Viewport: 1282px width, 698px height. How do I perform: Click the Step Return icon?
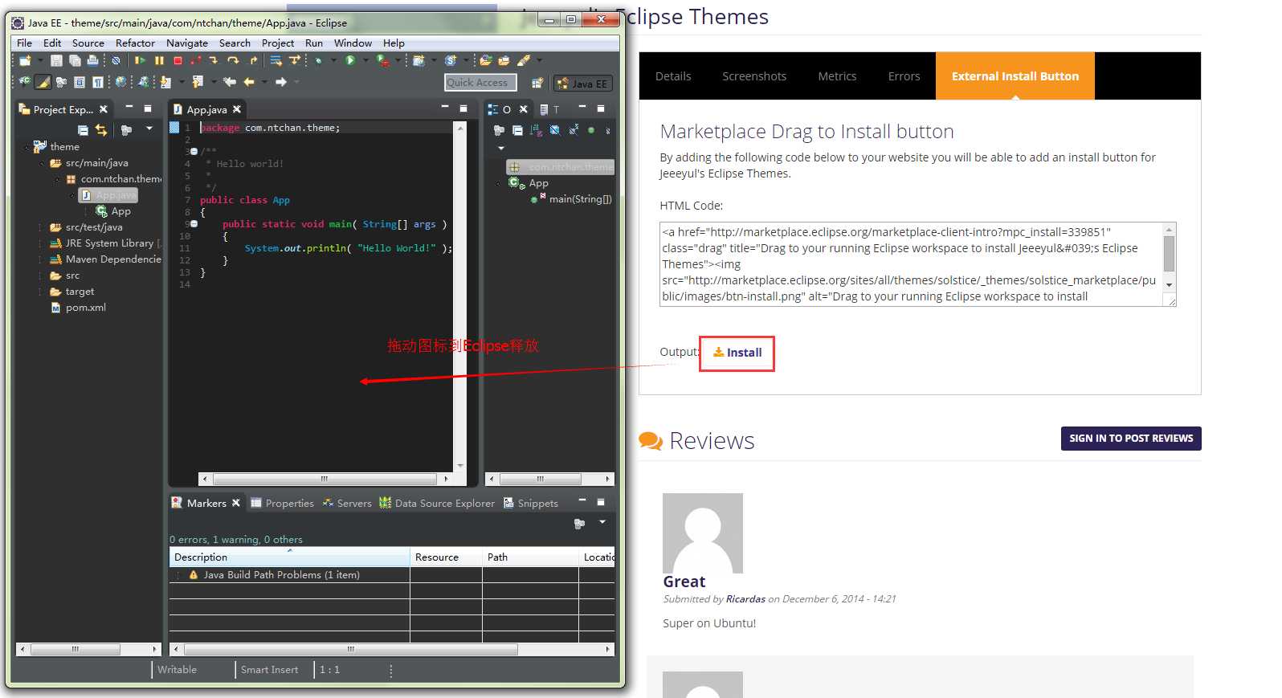pyautogui.click(x=252, y=60)
